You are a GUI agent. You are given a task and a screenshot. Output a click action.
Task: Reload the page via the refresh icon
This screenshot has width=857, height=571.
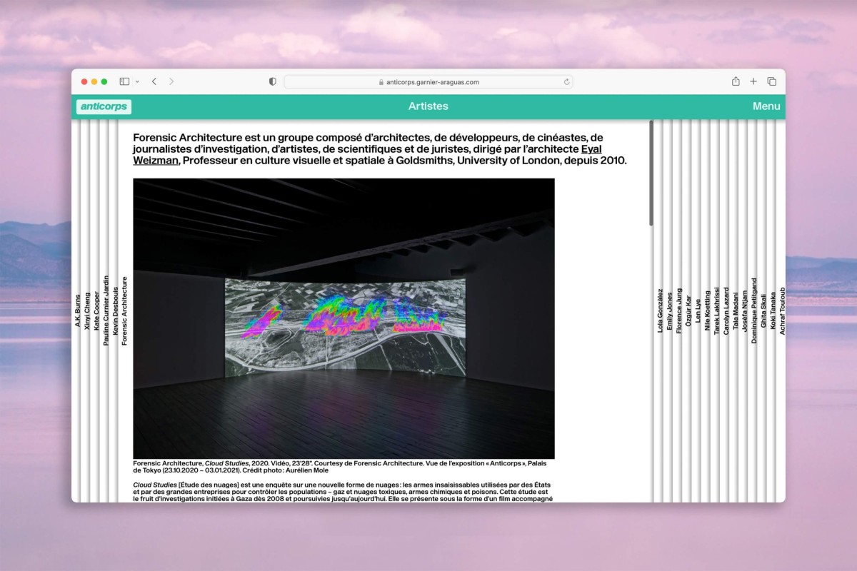pyautogui.click(x=566, y=82)
